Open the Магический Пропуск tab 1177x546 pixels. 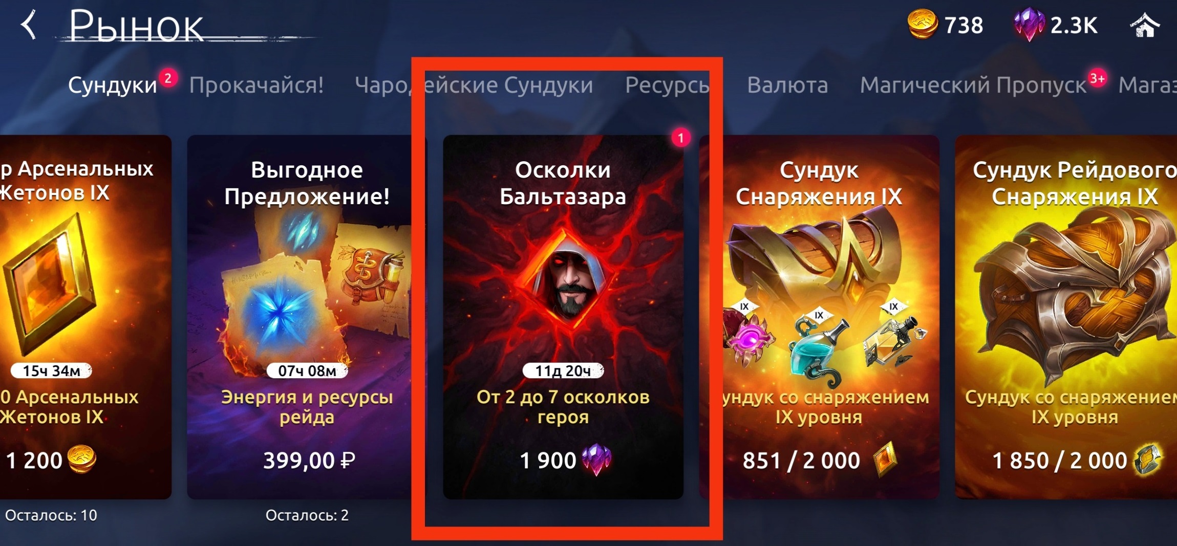pos(973,85)
